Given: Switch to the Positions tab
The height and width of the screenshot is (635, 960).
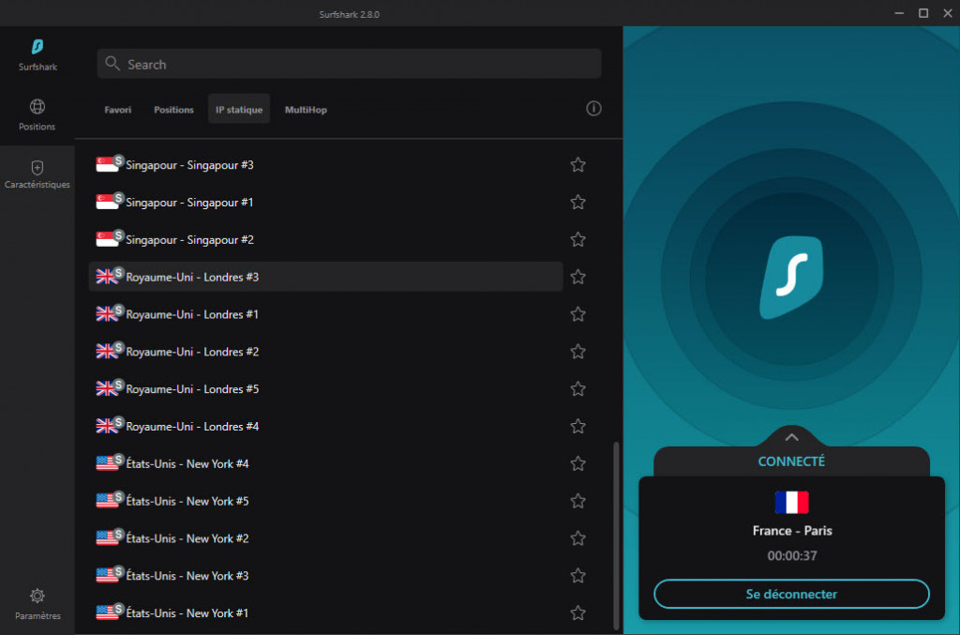Looking at the screenshot, I should tap(173, 110).
